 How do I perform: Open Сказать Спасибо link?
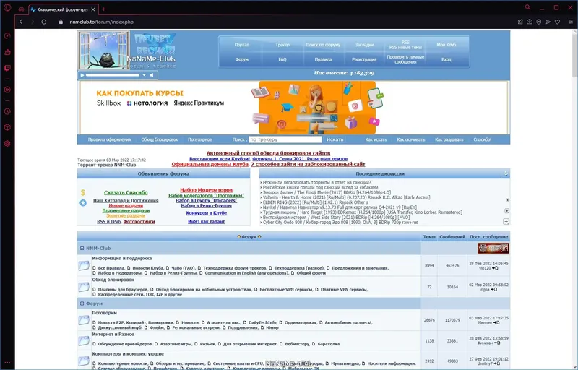pyautogui.click(x=126, y=192)
